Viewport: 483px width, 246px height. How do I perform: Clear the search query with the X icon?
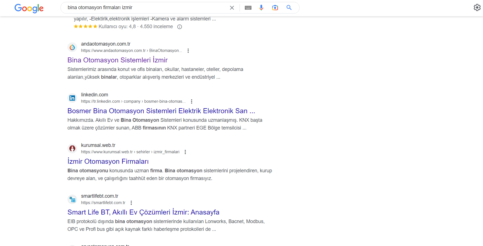pos(232,8)
